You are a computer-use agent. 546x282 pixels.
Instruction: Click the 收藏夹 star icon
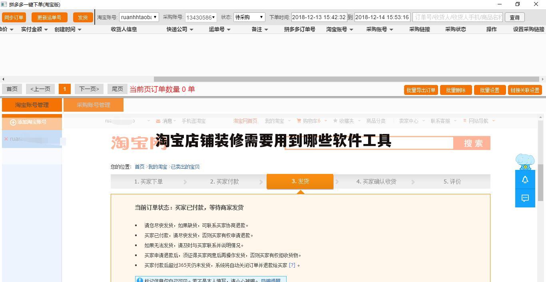click(x=335, y=121)
